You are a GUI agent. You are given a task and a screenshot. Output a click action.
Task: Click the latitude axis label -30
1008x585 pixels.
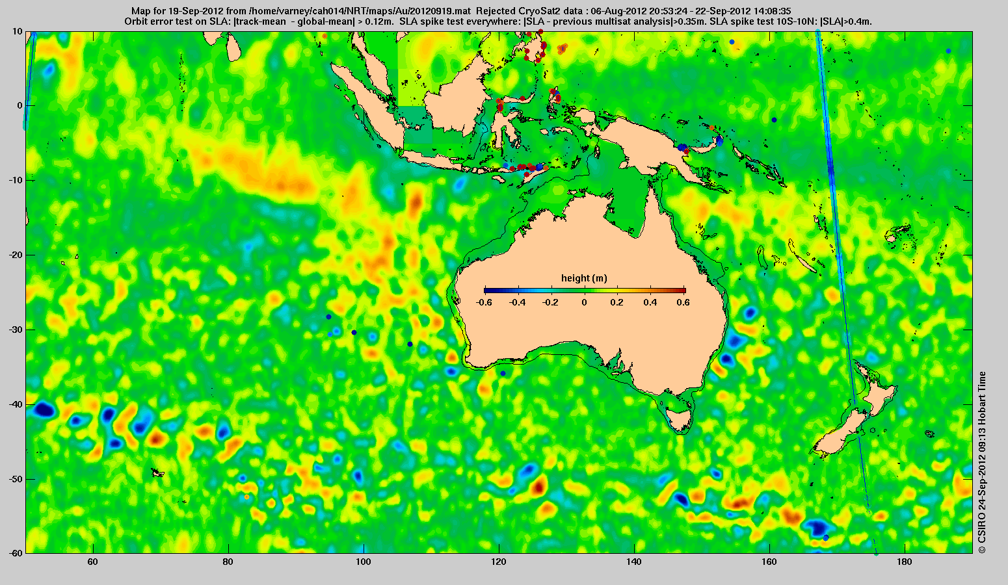(16, 330)
